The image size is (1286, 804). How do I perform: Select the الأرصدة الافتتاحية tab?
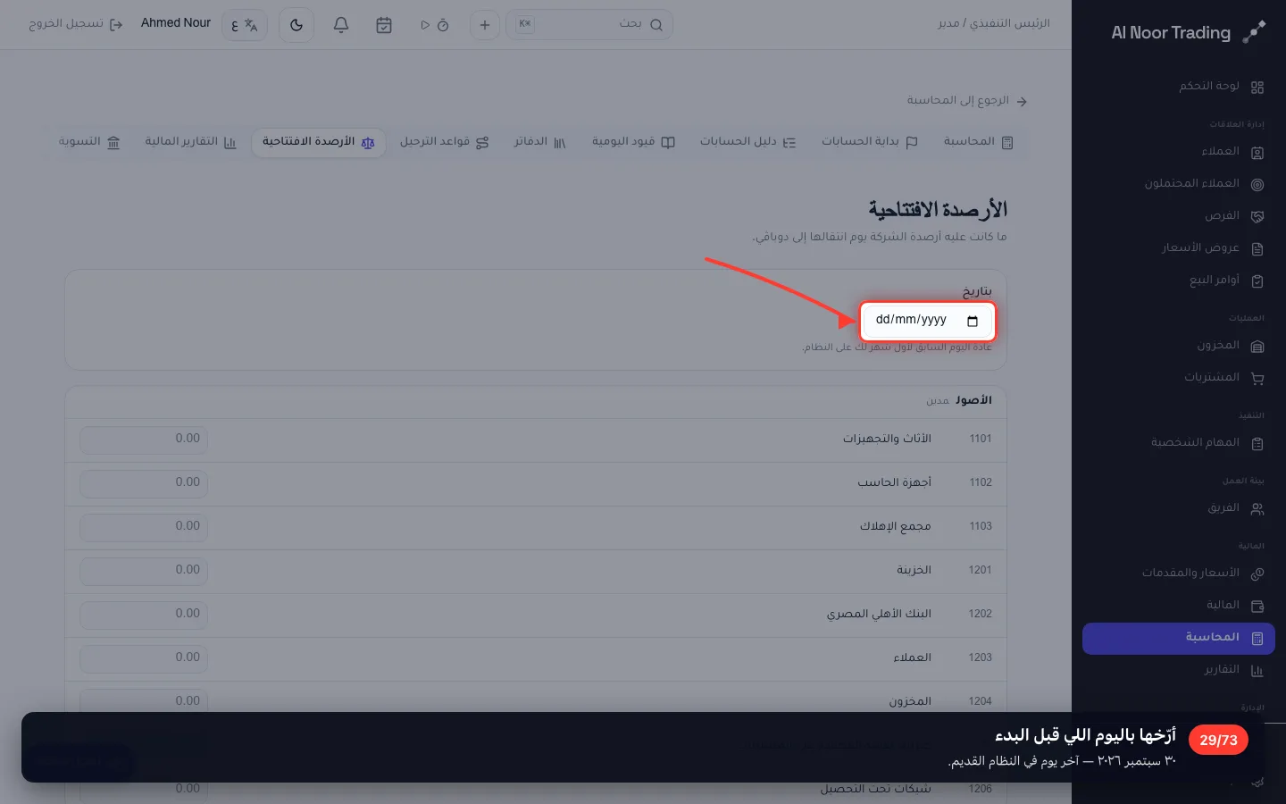pyautogui.click(x=319, y=142)
